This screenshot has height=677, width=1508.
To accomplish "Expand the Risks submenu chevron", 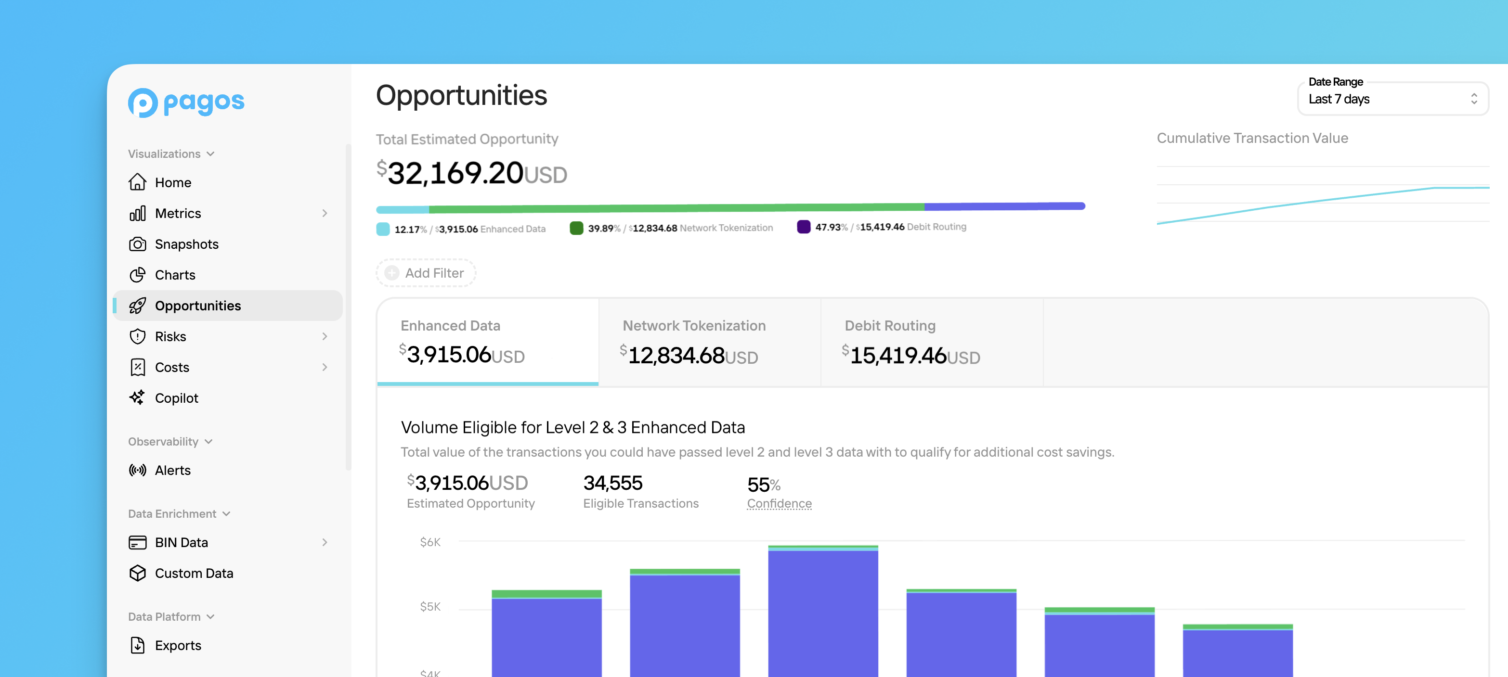I will (x=325, y=336).
